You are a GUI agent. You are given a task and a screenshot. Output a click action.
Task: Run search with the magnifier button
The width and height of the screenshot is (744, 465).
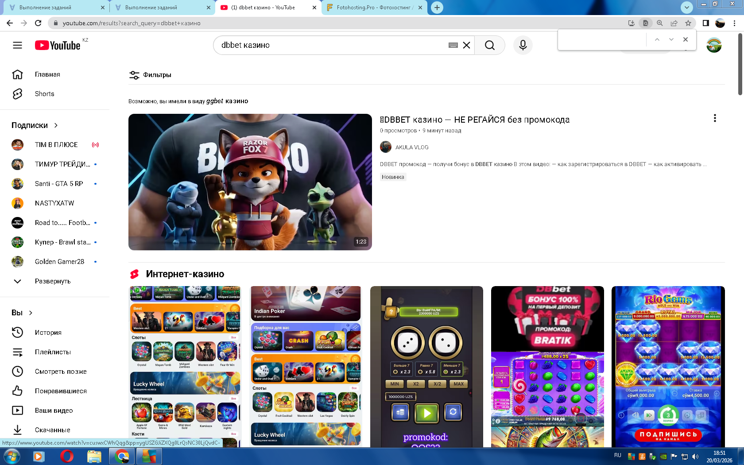489,45
